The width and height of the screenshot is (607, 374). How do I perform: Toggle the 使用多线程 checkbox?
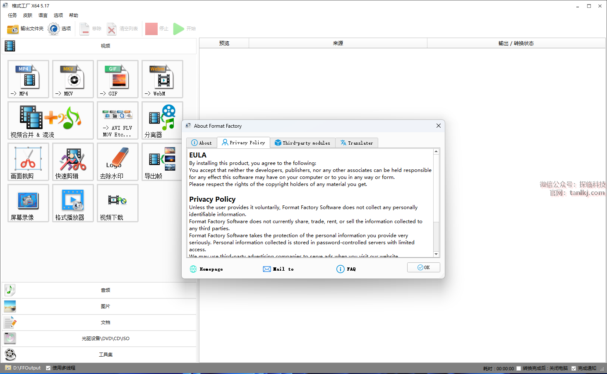pyautogui.click(x=48, y=368)
